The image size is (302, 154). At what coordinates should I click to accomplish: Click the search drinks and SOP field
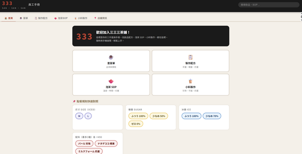[x=269, y=5]
